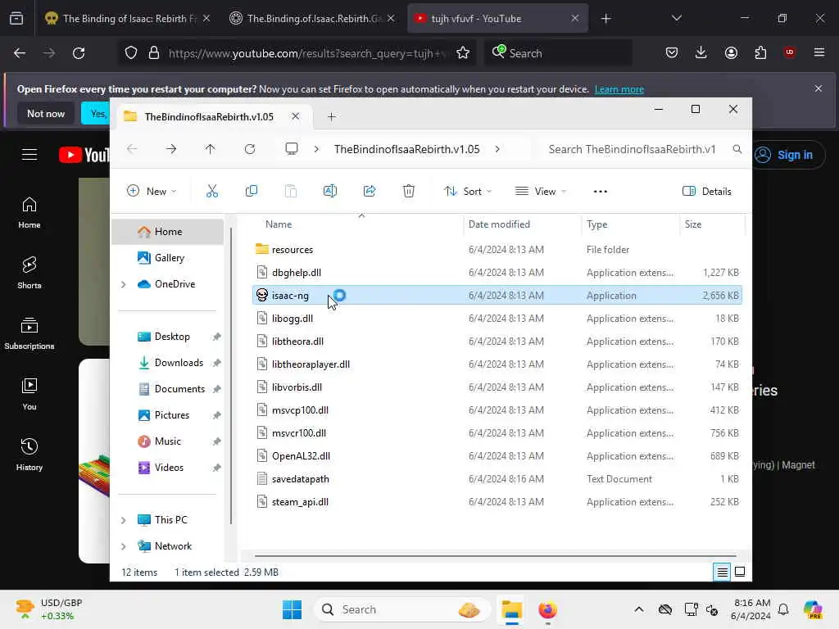Open YouTube guide hamburger menu
839x629 pixels.
click(x=29, y=155)
